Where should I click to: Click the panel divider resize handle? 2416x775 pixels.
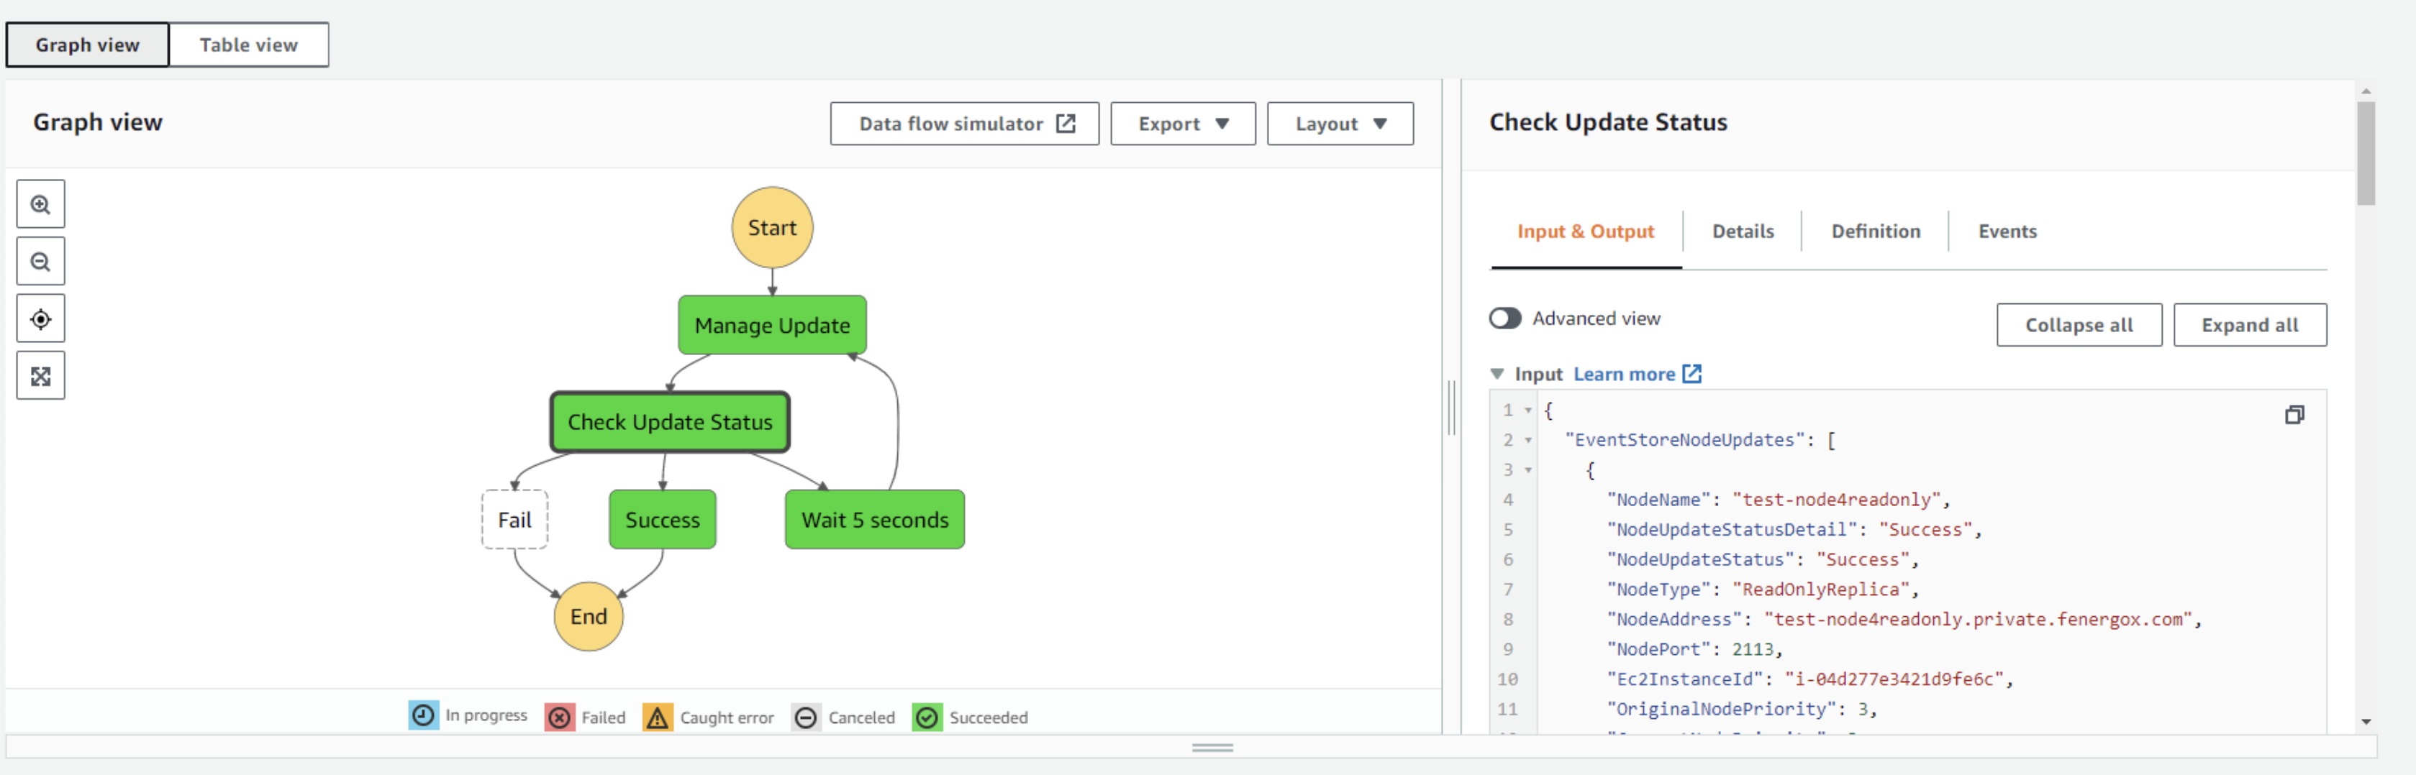tap(1451, 408)
